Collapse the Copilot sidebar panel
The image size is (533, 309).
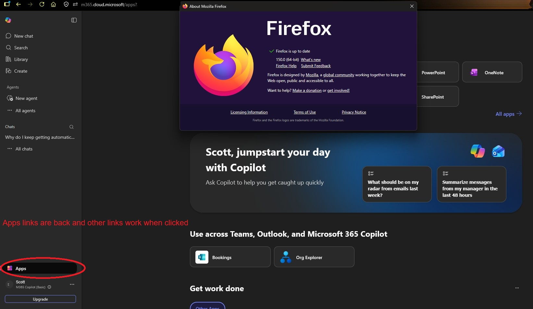tap(74, 20)
